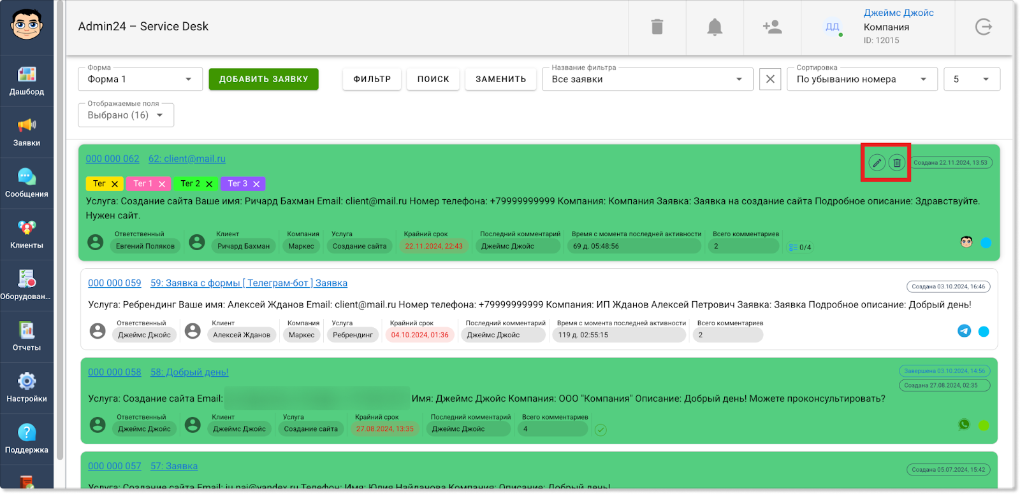The width and height of the screenshot is (1020, 494).
Task: Open notifications bell
Action: 715,27
